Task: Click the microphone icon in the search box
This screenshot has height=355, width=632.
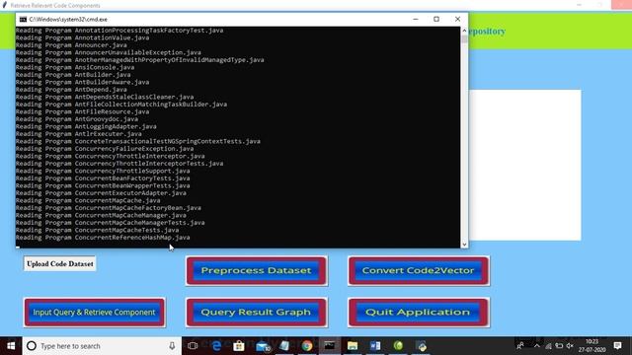Action: [172, 346]
